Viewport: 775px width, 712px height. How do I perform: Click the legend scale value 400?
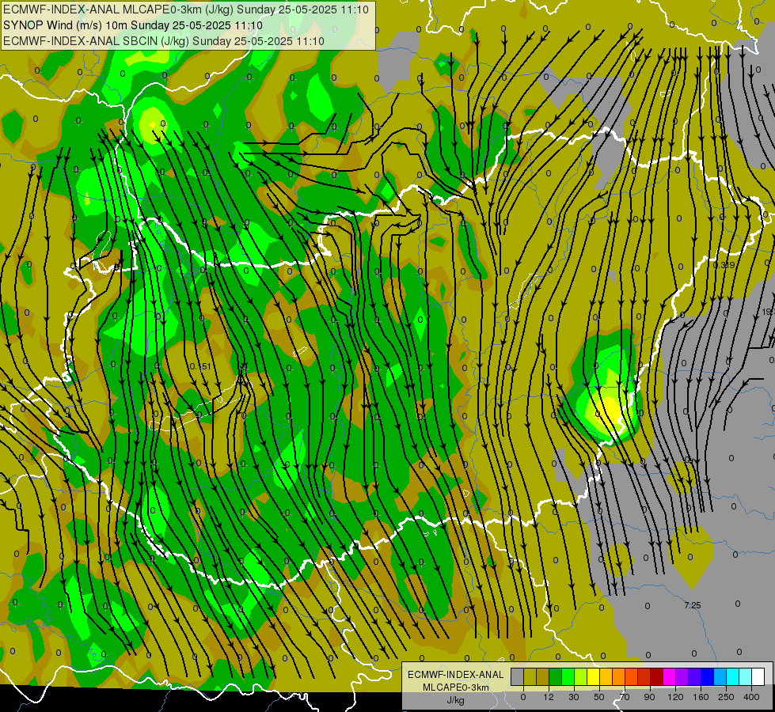[751, 697]
